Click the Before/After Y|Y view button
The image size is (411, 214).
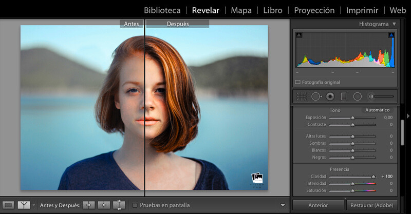(24, 205)
